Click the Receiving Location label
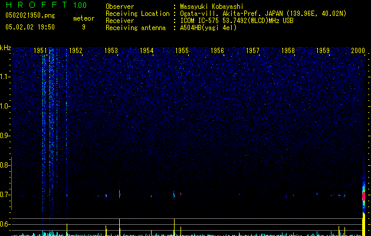Screen dimensions: 371x236 coord(137,14)
